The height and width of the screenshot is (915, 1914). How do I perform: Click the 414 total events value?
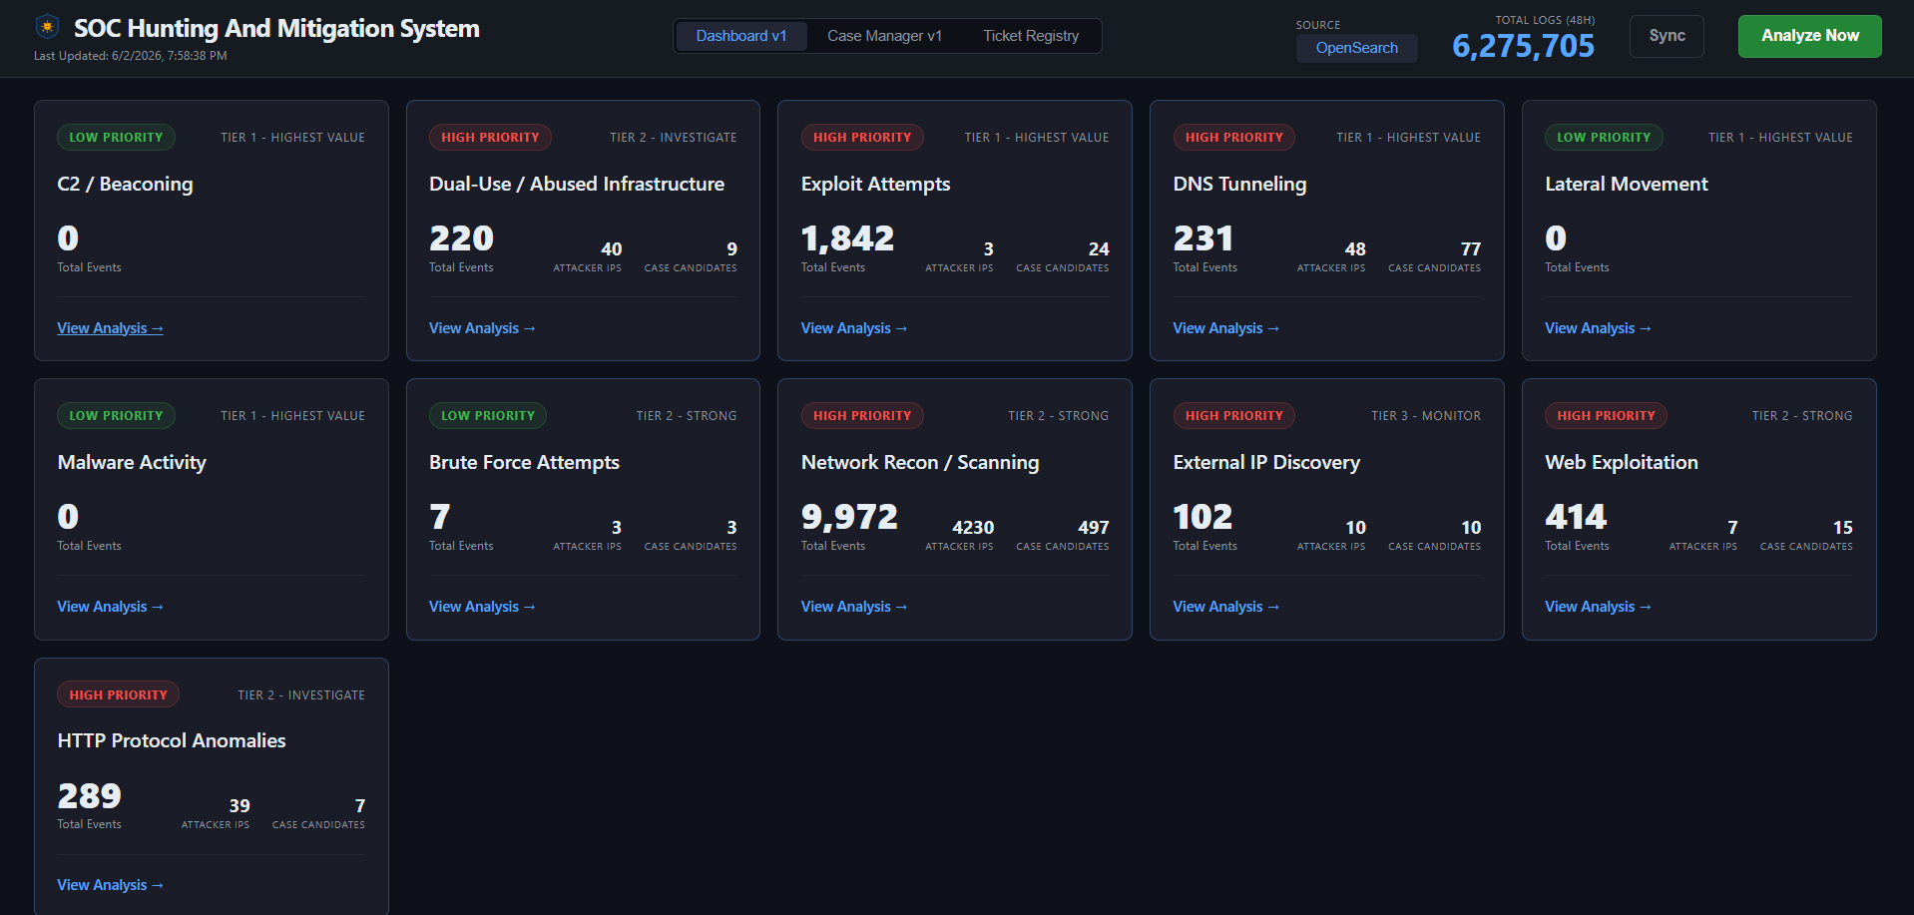coord(1576,517)
